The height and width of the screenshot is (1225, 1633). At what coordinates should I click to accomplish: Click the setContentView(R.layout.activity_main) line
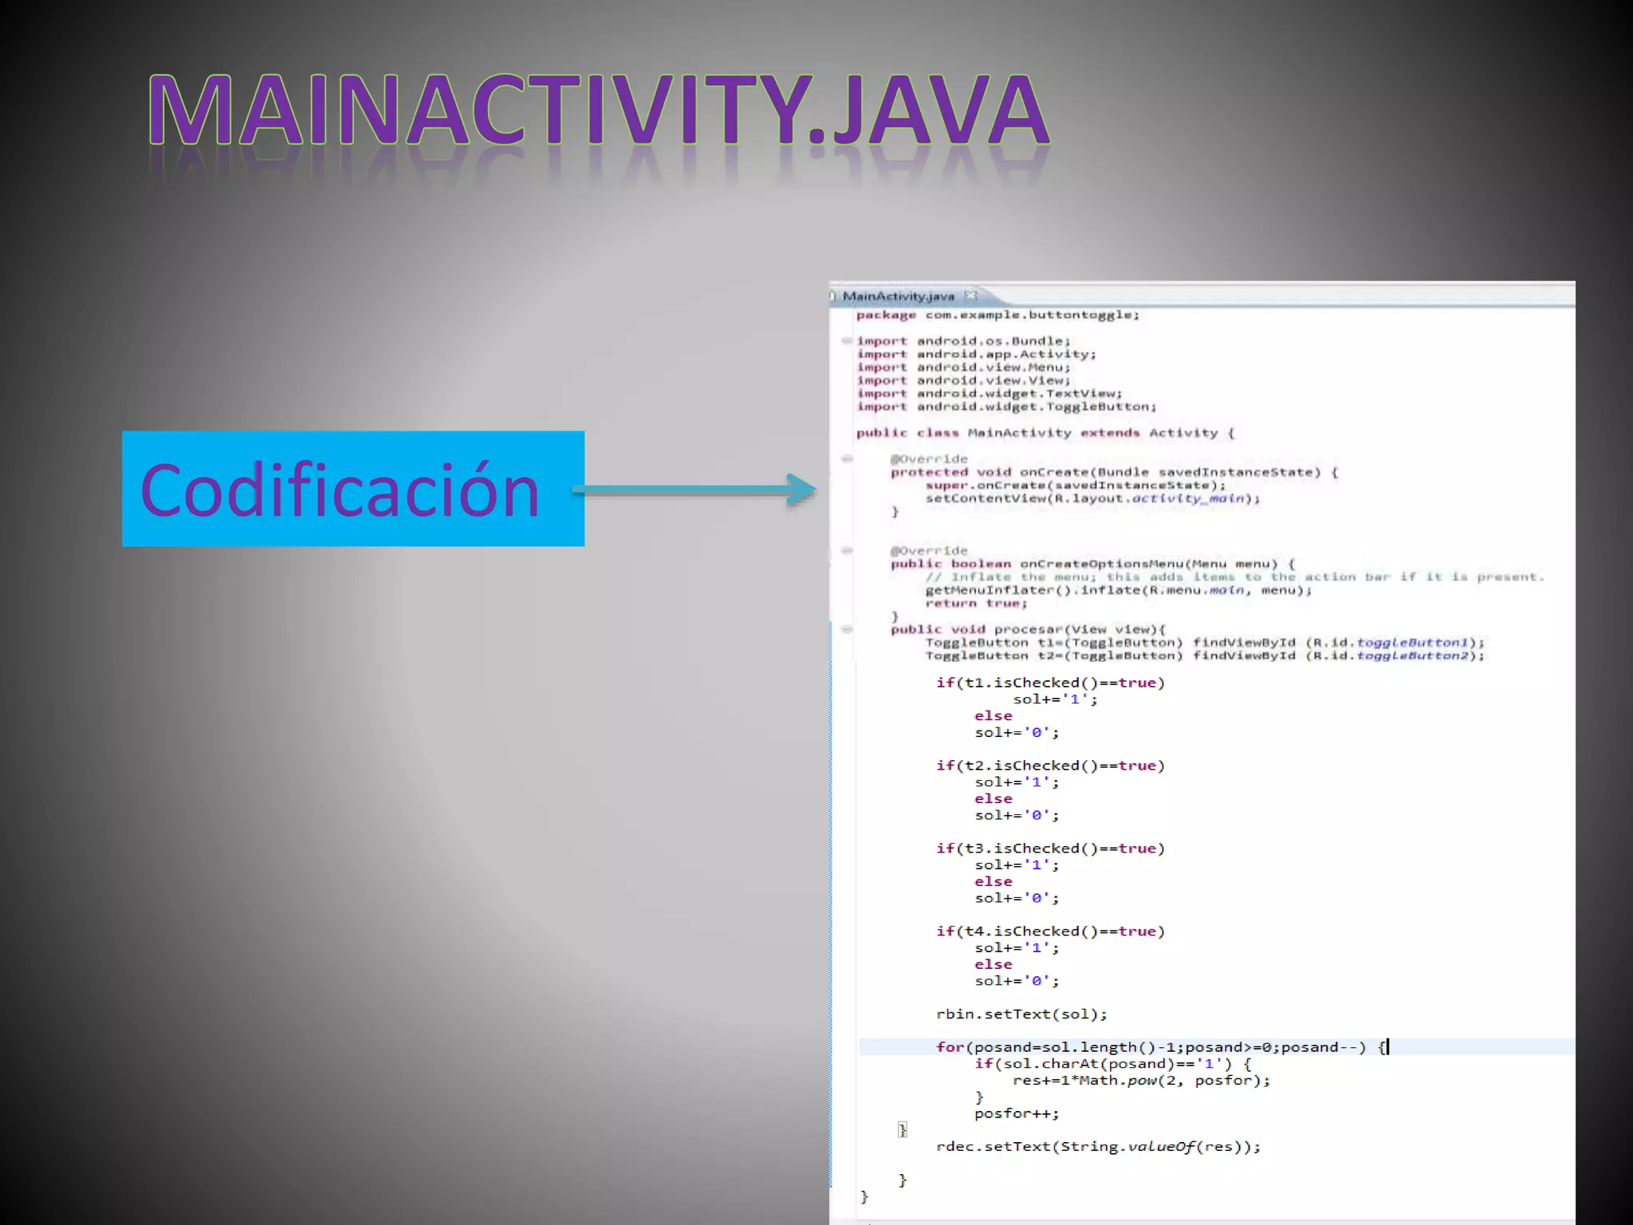point(1093,498)
